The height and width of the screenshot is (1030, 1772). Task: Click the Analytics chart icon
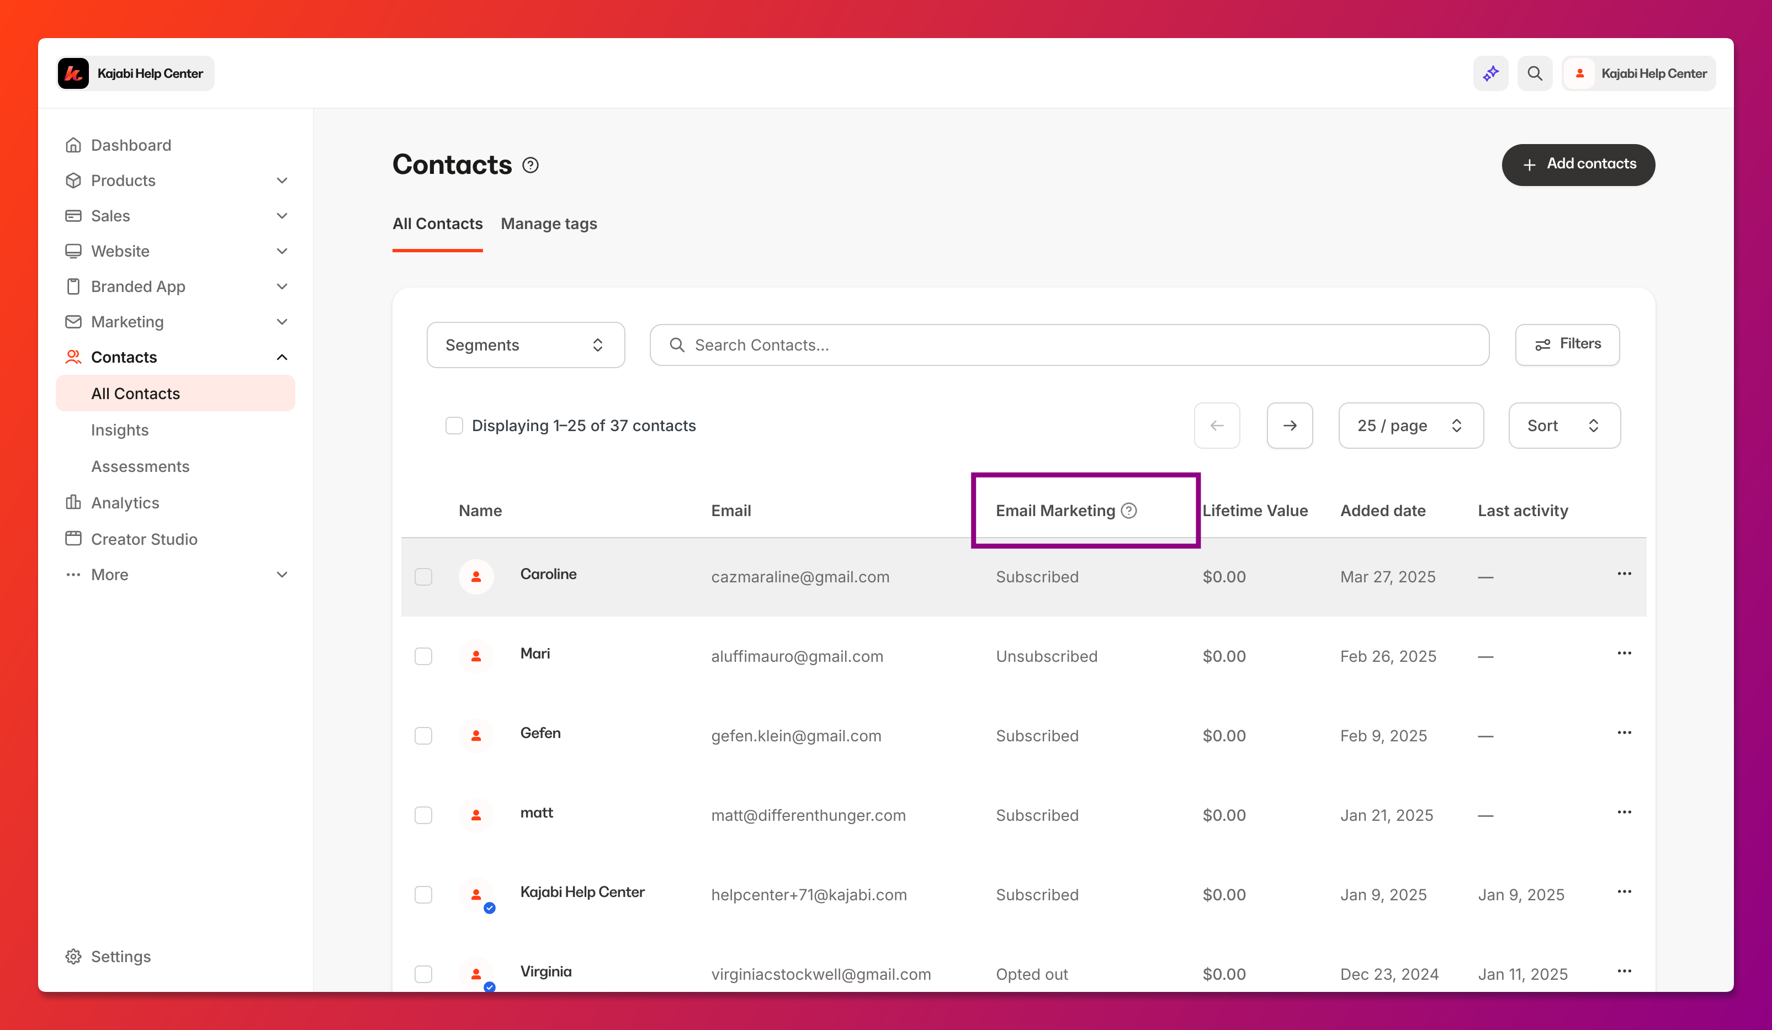[73, 502]
